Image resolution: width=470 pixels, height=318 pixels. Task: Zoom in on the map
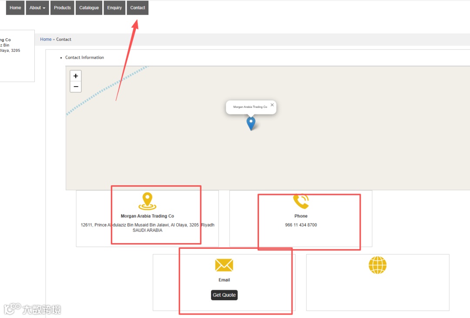pyautogui.click(x=76, y=76)
